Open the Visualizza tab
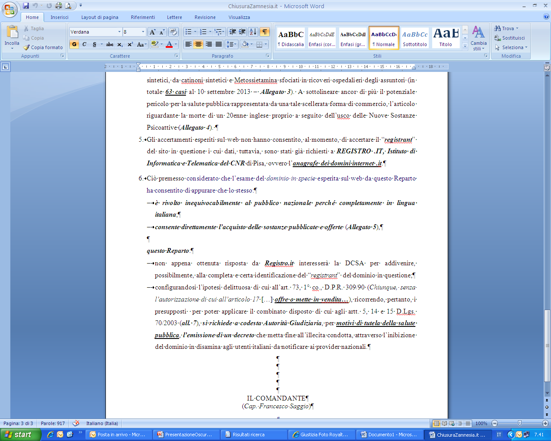This screenshot has height=441, width=551. click(x=239, y=17)
